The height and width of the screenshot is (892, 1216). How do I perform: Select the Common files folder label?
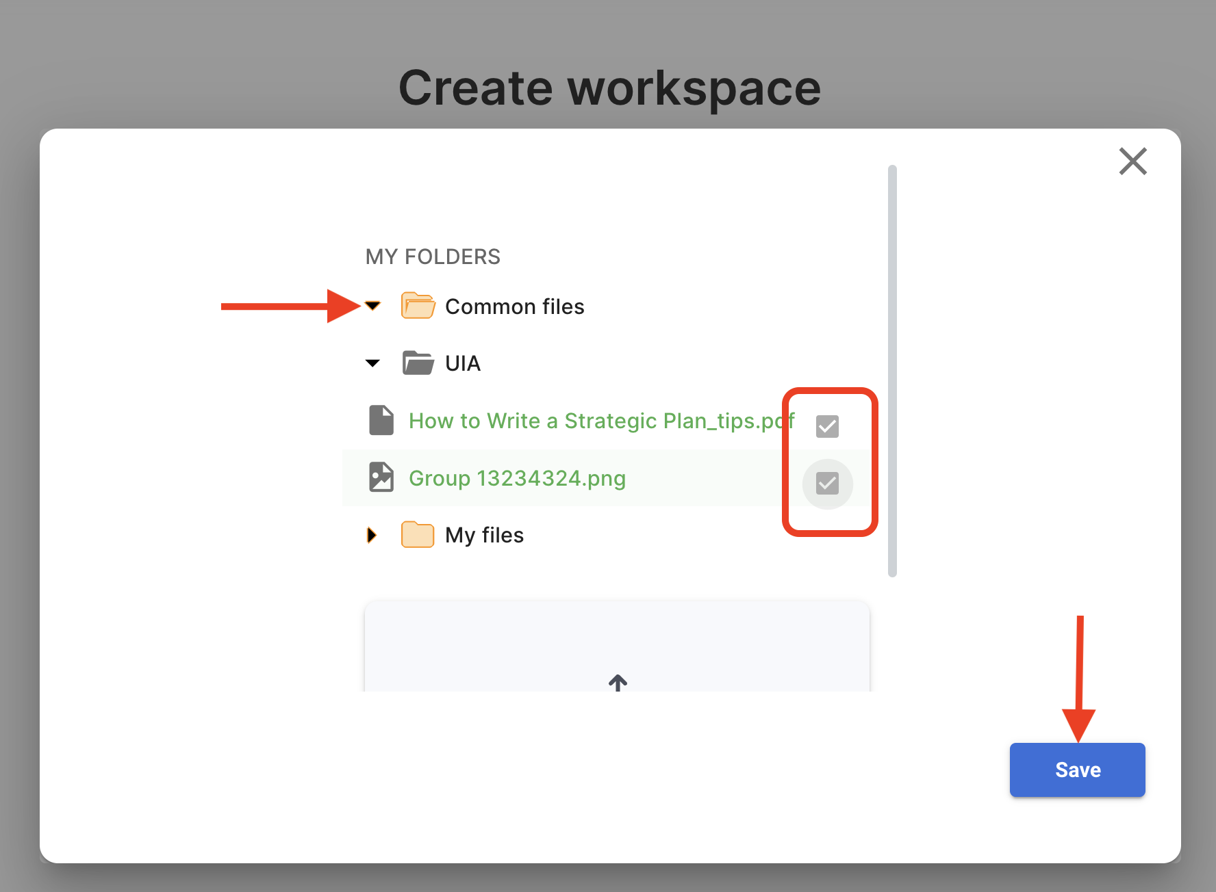tap(514, 306)
